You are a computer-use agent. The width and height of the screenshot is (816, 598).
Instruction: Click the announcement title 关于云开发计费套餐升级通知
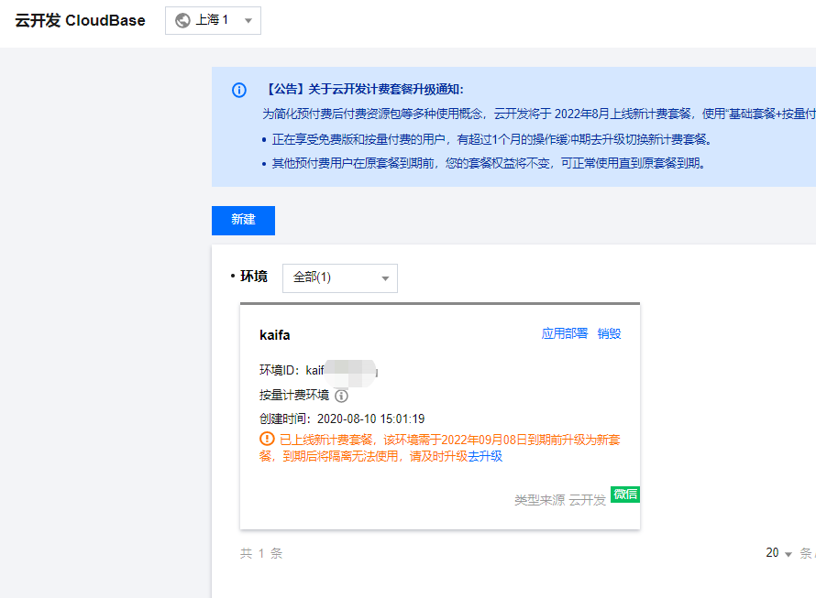pos(364,90)
